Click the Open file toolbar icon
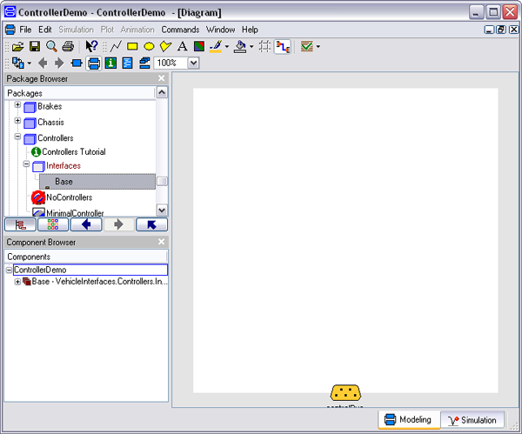522x434 pixels. 17,46
